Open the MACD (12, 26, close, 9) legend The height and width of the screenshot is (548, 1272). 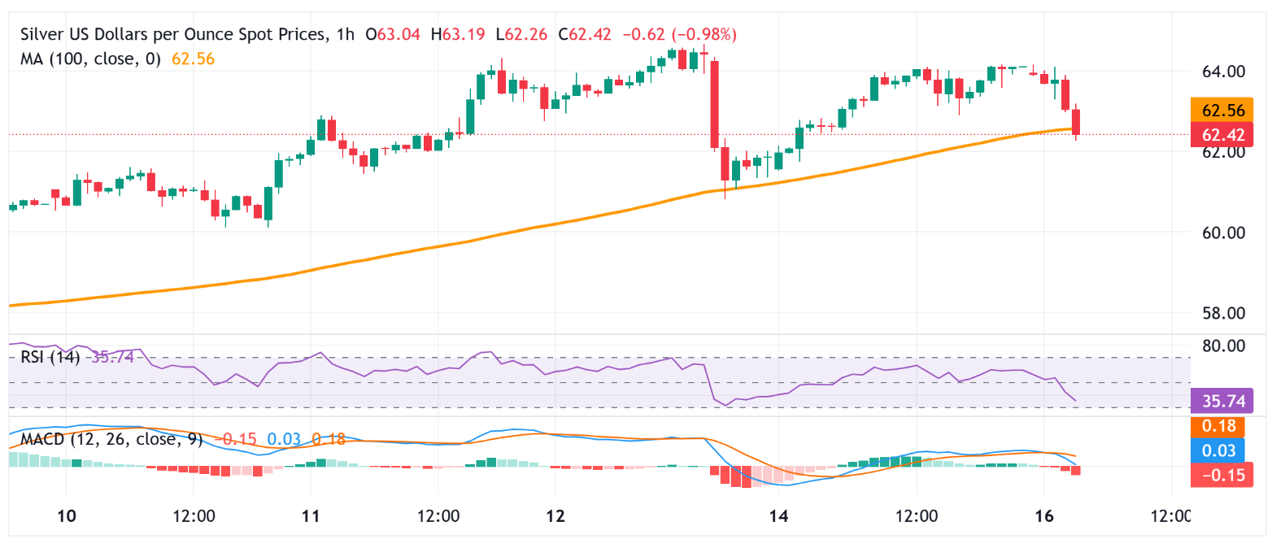(x=107, y=440)
